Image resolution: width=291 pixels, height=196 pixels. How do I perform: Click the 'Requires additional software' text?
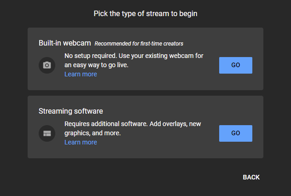pyautogui.click(x=106, y=124)
